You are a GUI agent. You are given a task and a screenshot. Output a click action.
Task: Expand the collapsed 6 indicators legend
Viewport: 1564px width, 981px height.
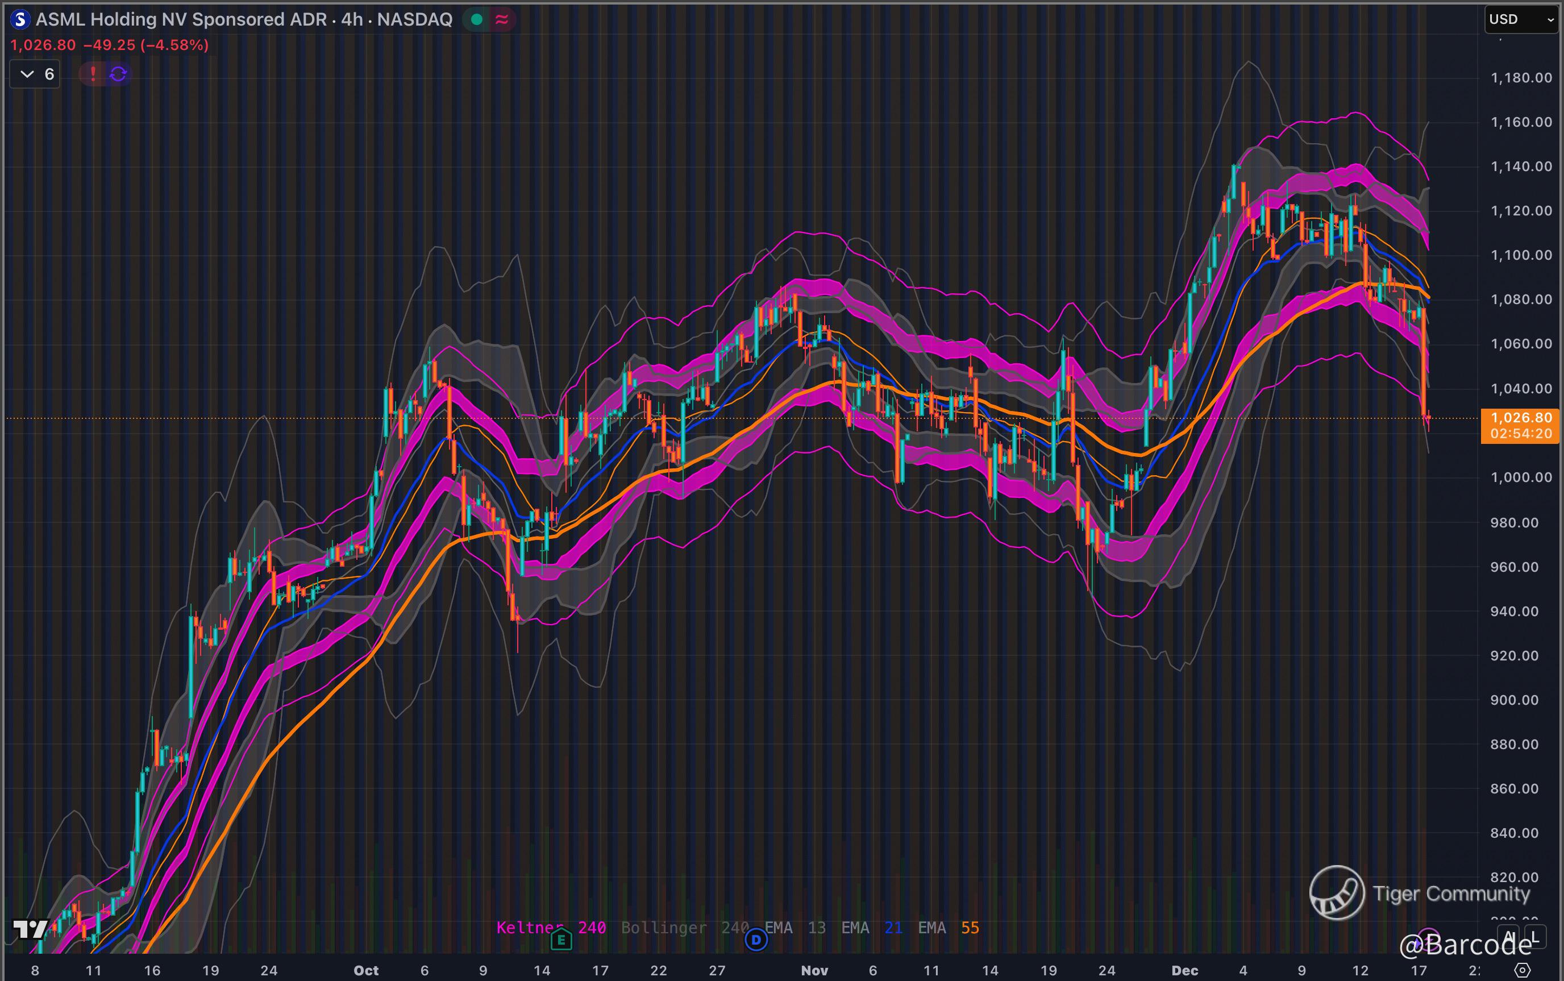35,74
